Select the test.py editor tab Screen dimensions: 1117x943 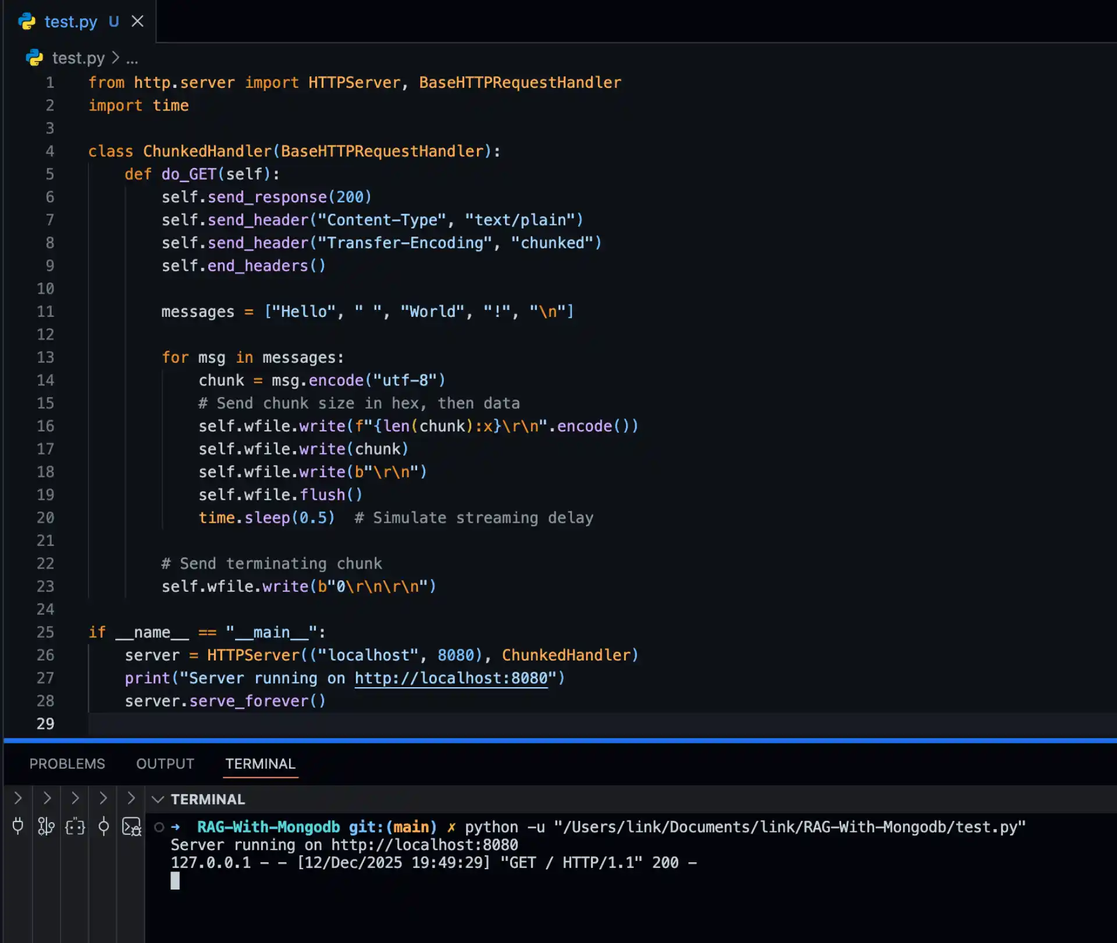click(x=72, y=22)
